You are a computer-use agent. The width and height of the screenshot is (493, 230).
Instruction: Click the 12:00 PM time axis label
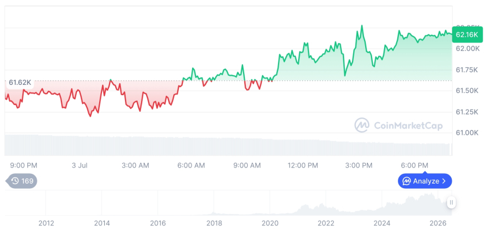(x=303, y=165)
